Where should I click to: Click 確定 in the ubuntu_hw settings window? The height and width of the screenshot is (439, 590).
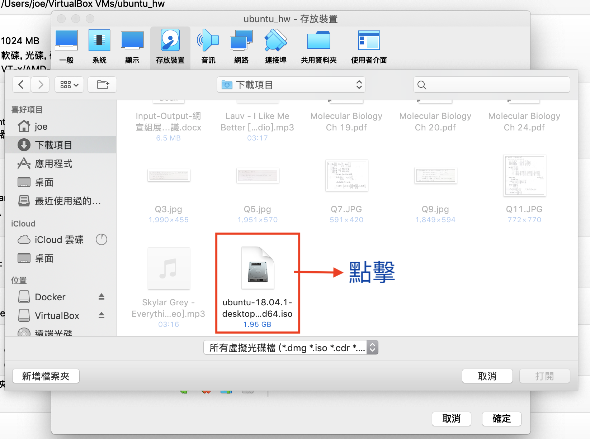[x=502, y=419]
